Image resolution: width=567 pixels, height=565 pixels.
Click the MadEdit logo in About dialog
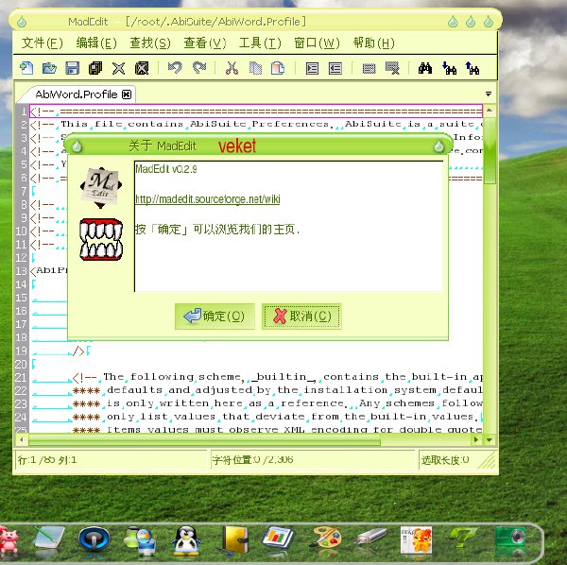(100, 188)
